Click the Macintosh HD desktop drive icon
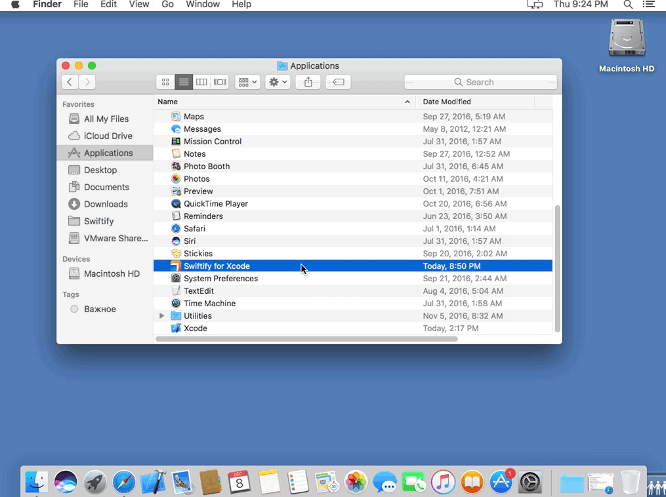Screen dimensions: 666x497 point(627,38)
